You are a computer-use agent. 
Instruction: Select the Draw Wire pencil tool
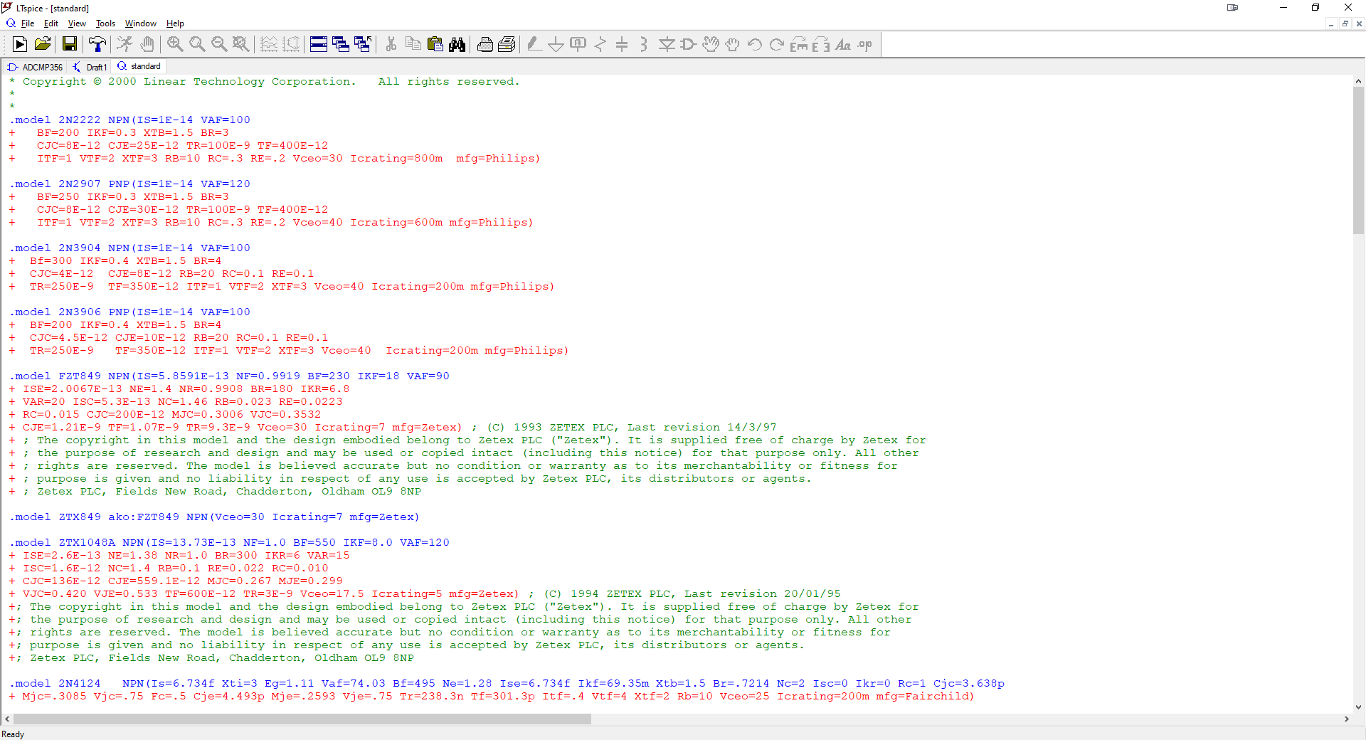click(x=534, y=44)
